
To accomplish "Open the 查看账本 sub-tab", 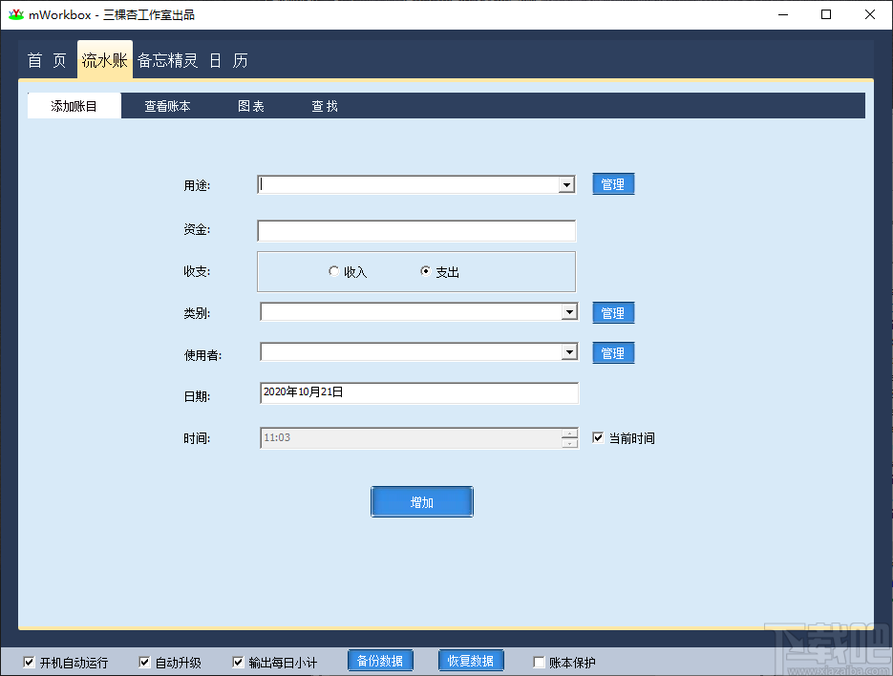I will pos(166,106).
